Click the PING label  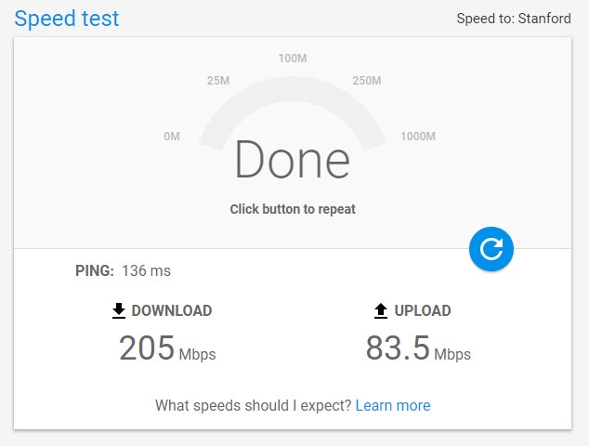tap(95, 270)
